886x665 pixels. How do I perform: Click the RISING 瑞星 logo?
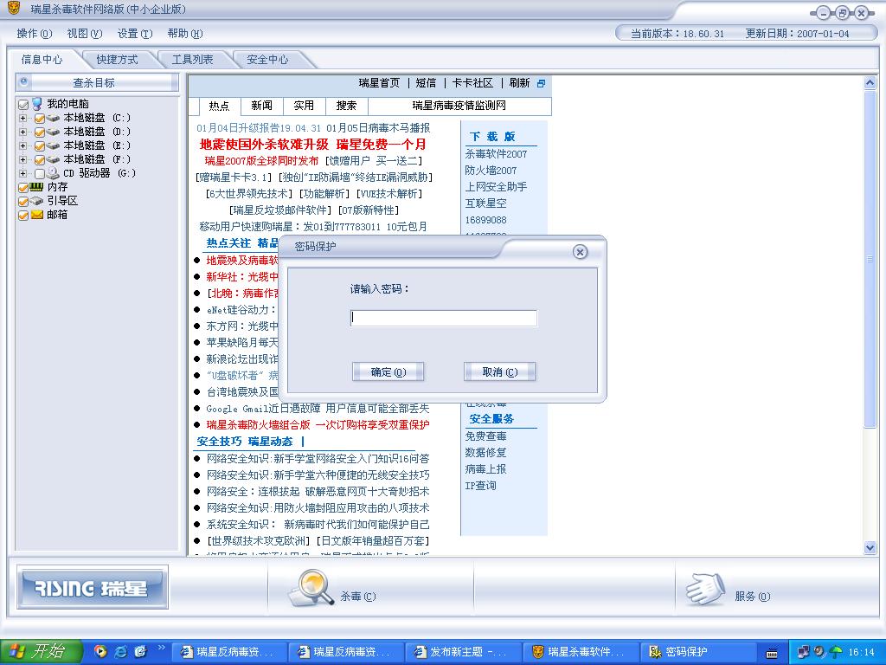tap(92, 588)
